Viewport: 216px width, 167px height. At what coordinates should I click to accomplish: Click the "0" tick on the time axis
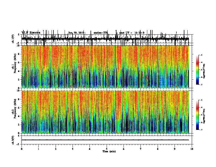tap(22, 149)
